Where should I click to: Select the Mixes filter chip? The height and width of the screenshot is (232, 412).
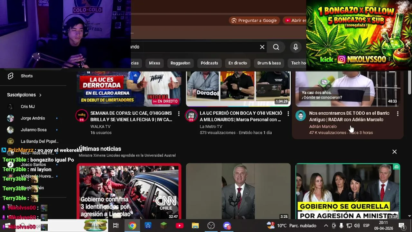[x=154, y=63]
